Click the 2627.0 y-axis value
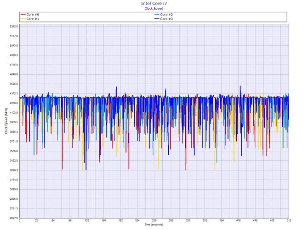The image size is (308, 230). pyautogui.click(x=14, y=218)
